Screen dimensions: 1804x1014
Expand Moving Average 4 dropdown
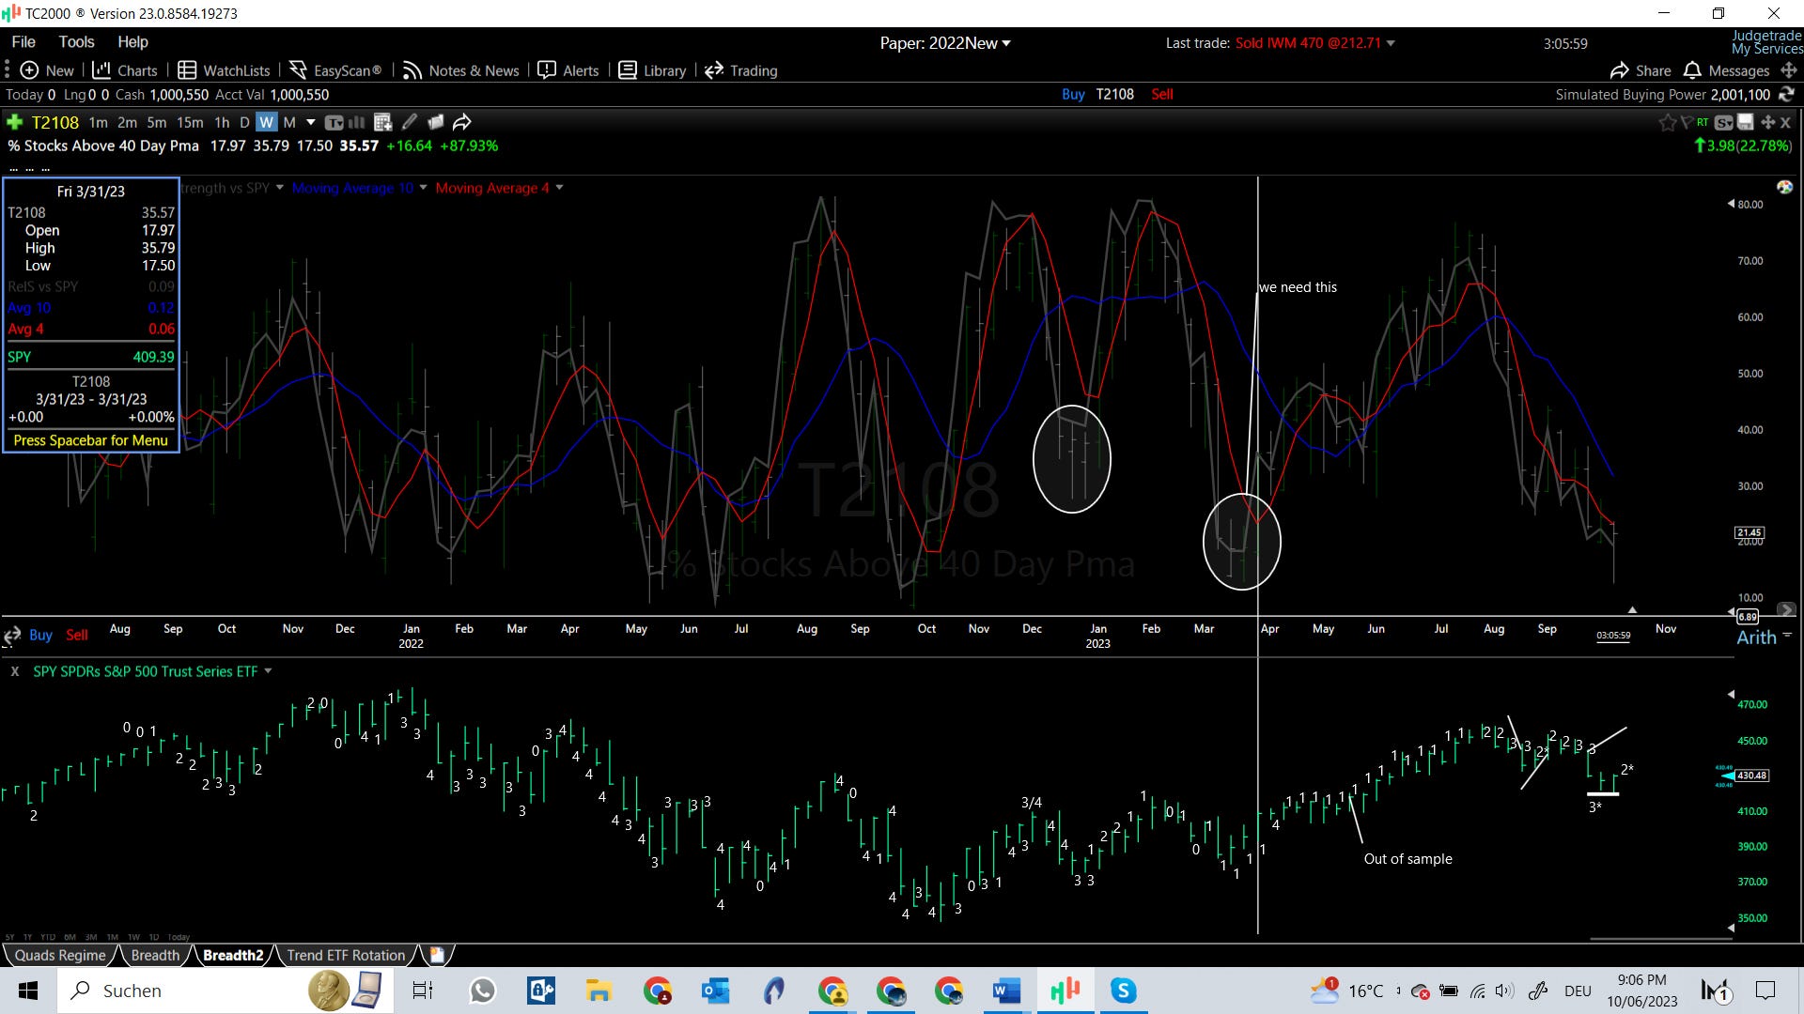tap(559, 188)
